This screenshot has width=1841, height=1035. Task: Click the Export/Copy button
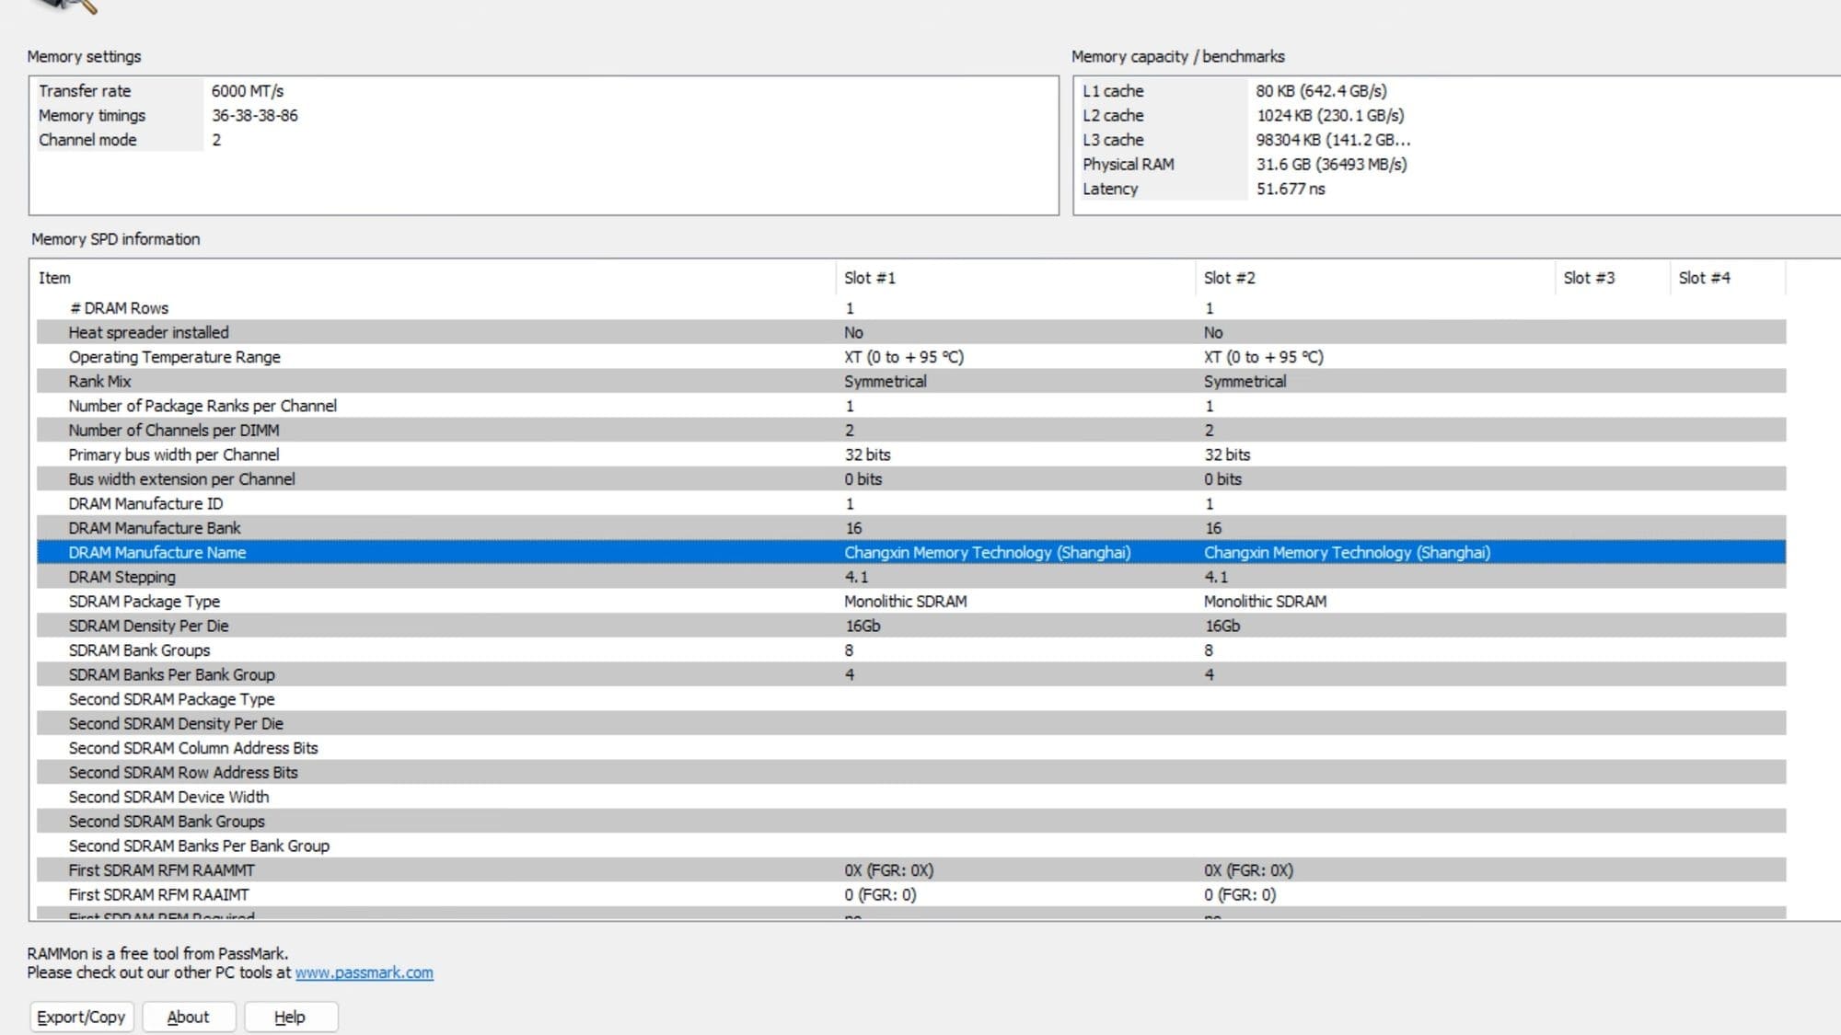click(81, 1017)
